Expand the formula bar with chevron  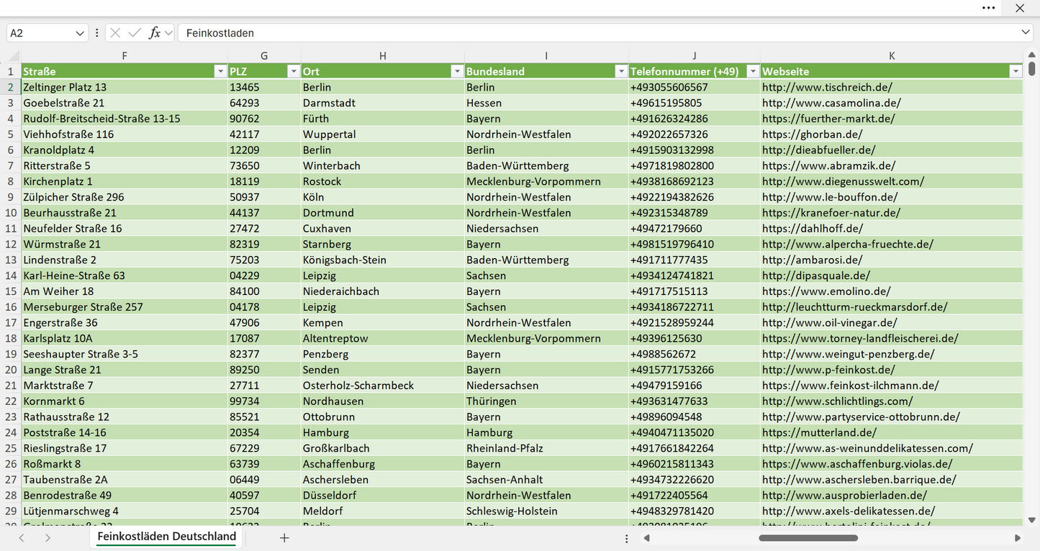click(x=1026, y=33)
